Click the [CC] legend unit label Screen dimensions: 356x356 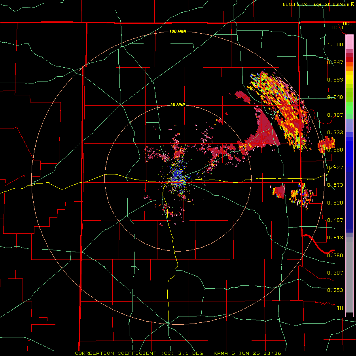tap(338, 27)
